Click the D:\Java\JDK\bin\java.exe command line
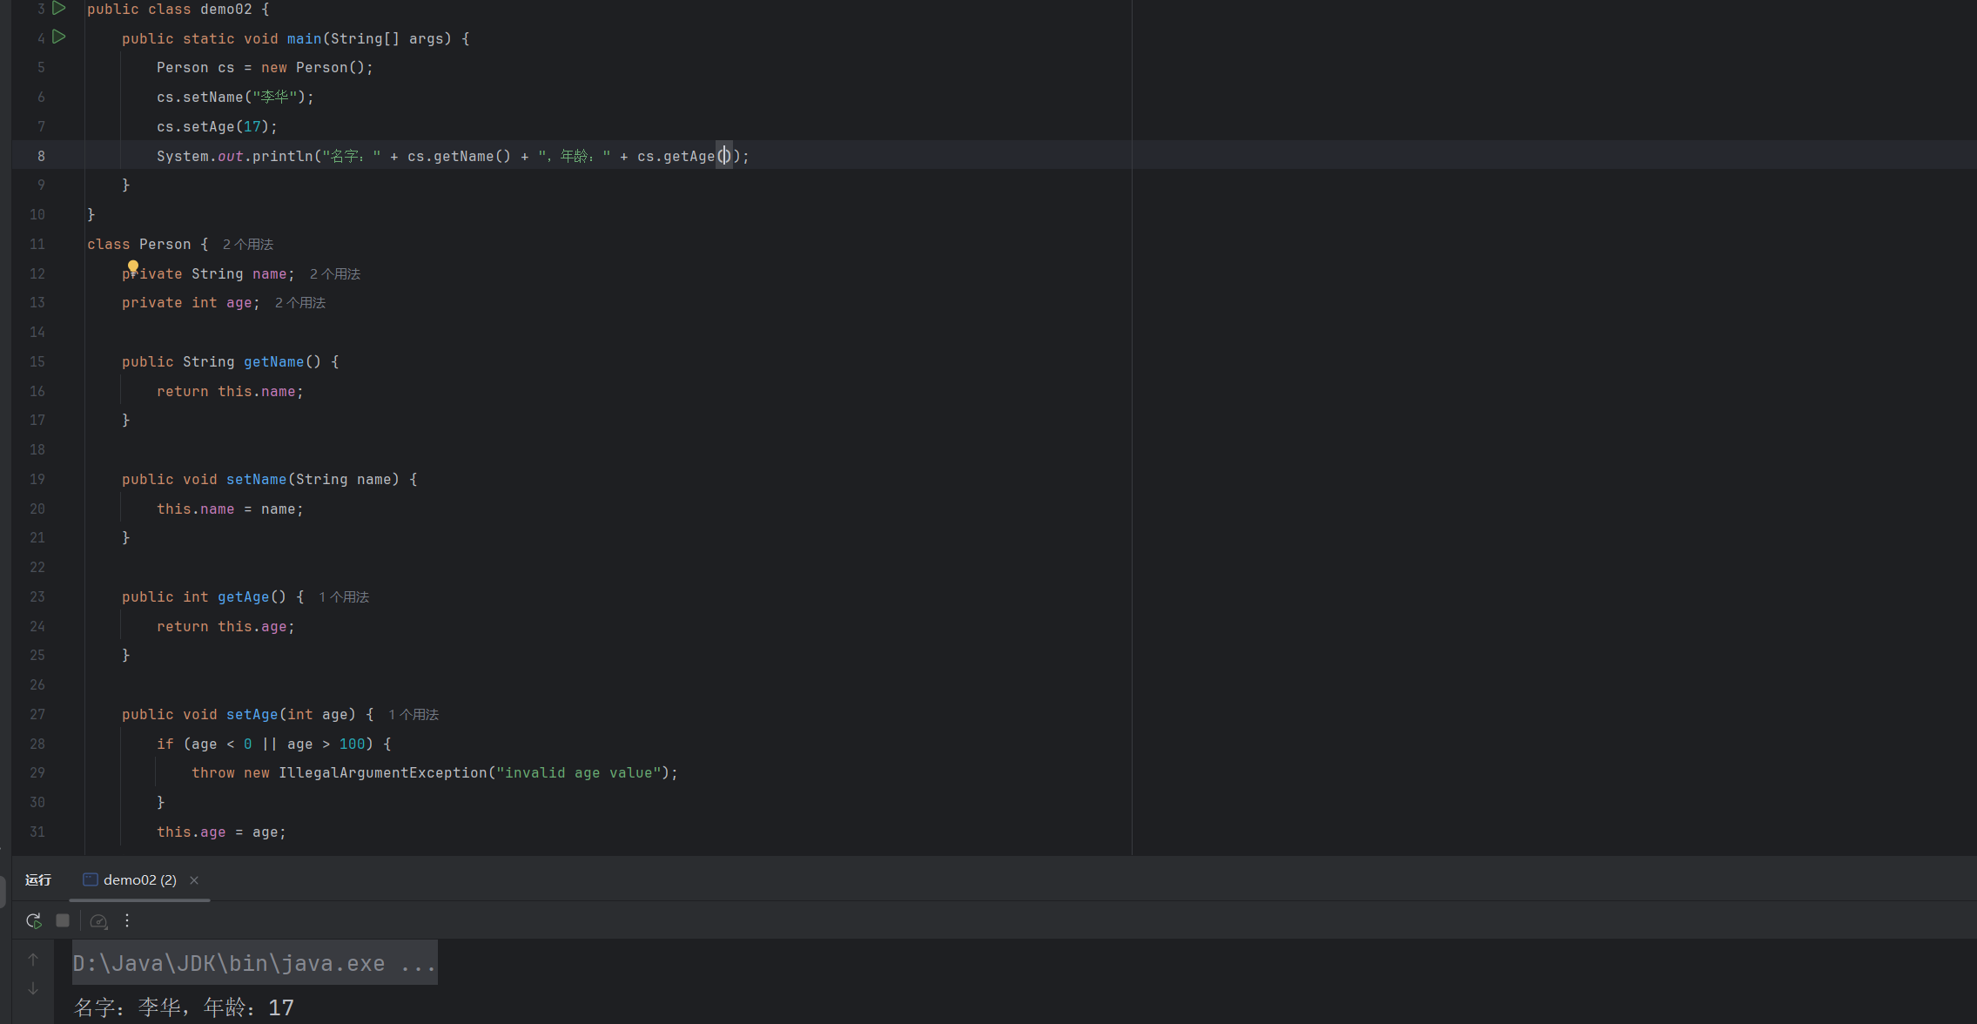Screen dimensions: 1977x1024 [x=254, y=963]
